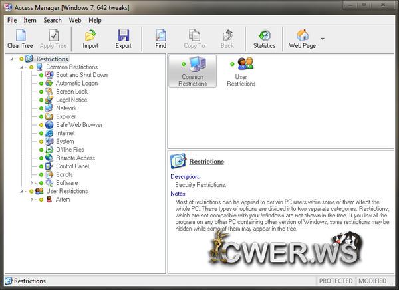The image size is (399, 290).
Task: Expand the Artem user tree node
Action: tap(32, 200)
